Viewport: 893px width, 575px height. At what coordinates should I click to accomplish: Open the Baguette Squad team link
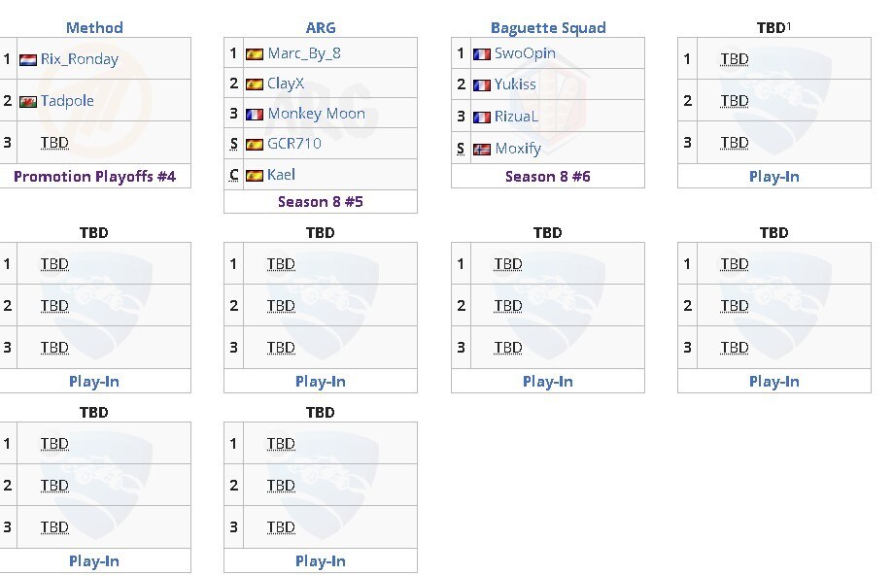click(548, 27)
